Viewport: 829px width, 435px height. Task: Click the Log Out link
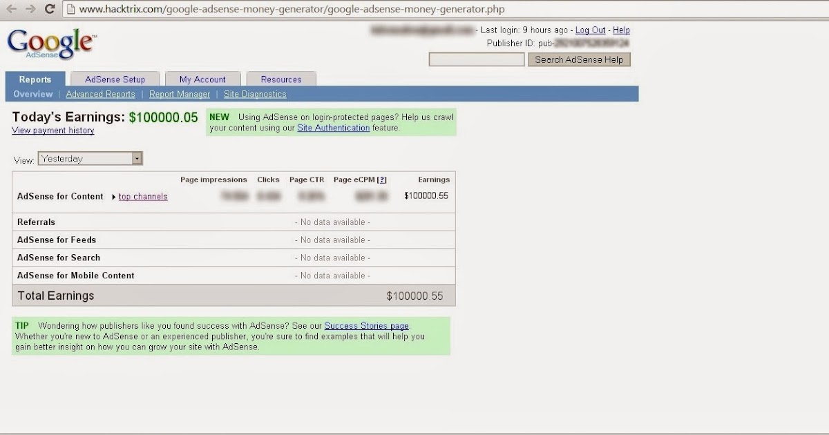point(590,30)
